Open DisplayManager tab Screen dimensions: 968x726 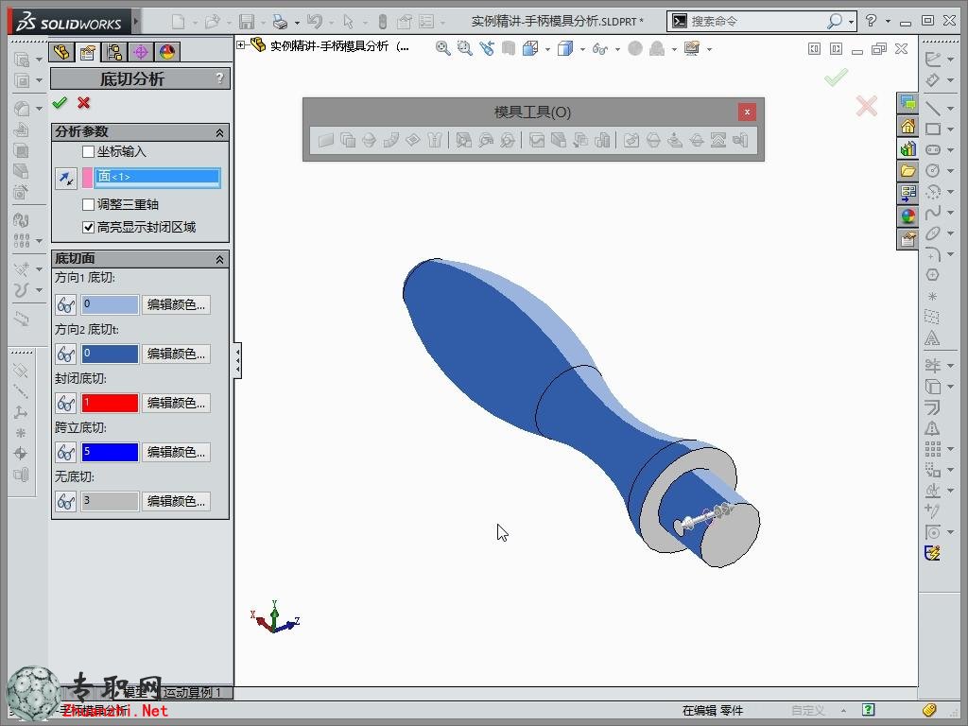tap(167, 52)
